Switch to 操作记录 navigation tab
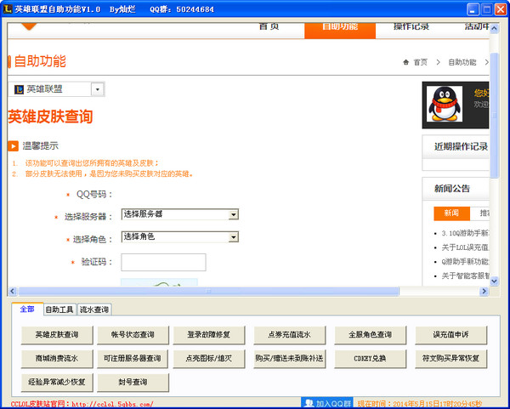510x409 pixels. [x=411, y=27]
